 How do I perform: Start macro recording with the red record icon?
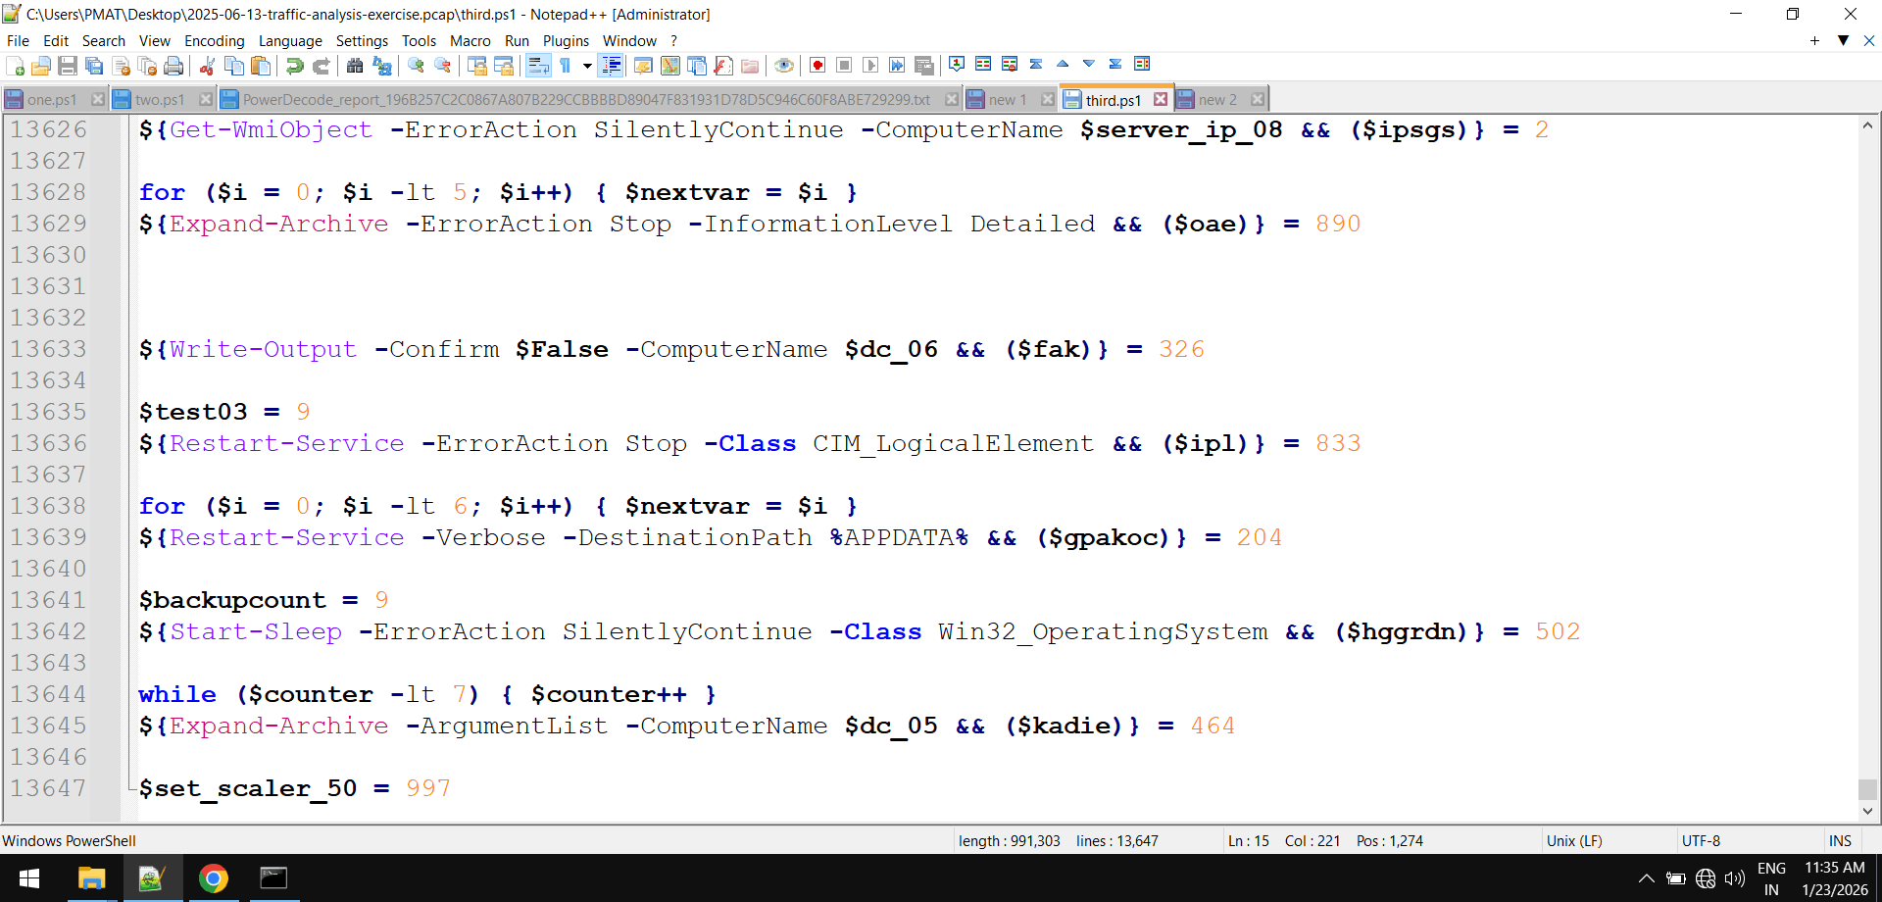[x=817, y=65]
